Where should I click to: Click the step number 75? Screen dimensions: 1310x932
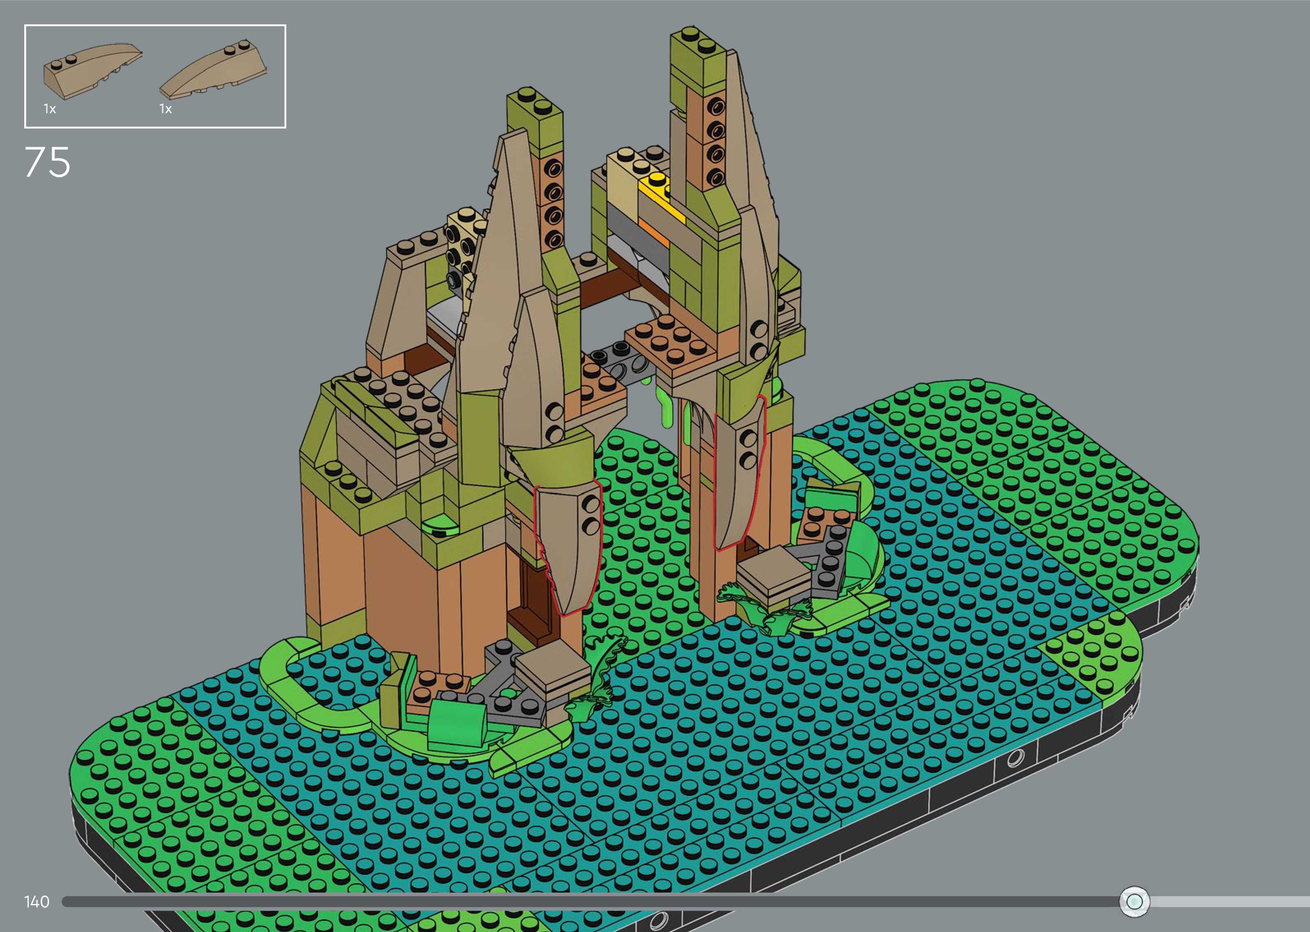click(x=48, y=162)
